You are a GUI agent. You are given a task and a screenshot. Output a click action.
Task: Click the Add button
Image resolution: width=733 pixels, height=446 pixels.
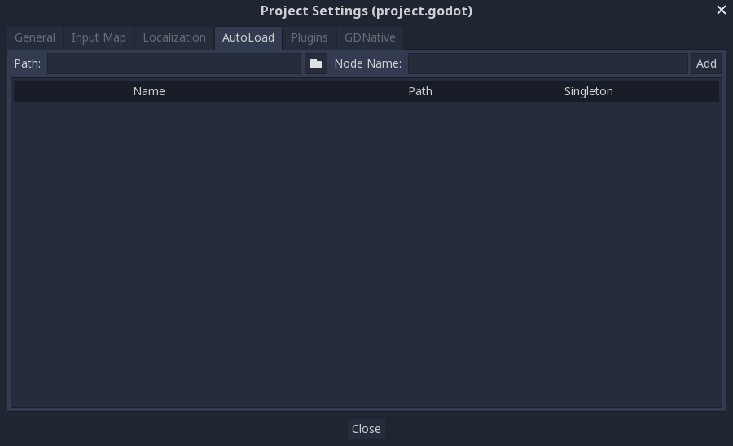point(706,63)
